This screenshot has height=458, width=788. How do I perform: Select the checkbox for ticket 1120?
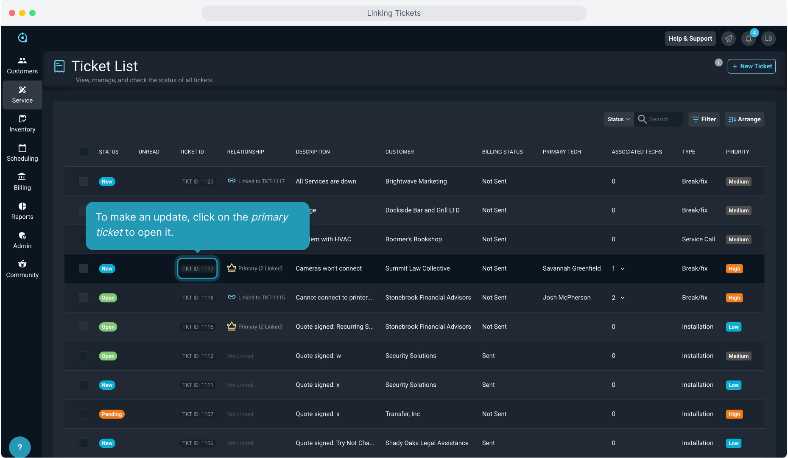coord(84,182)
